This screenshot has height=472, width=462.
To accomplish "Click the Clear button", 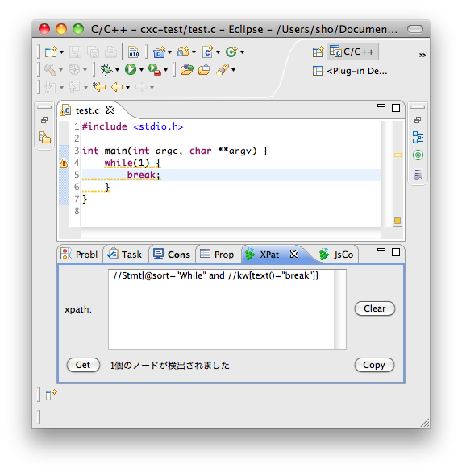I will tap(375, 308).
